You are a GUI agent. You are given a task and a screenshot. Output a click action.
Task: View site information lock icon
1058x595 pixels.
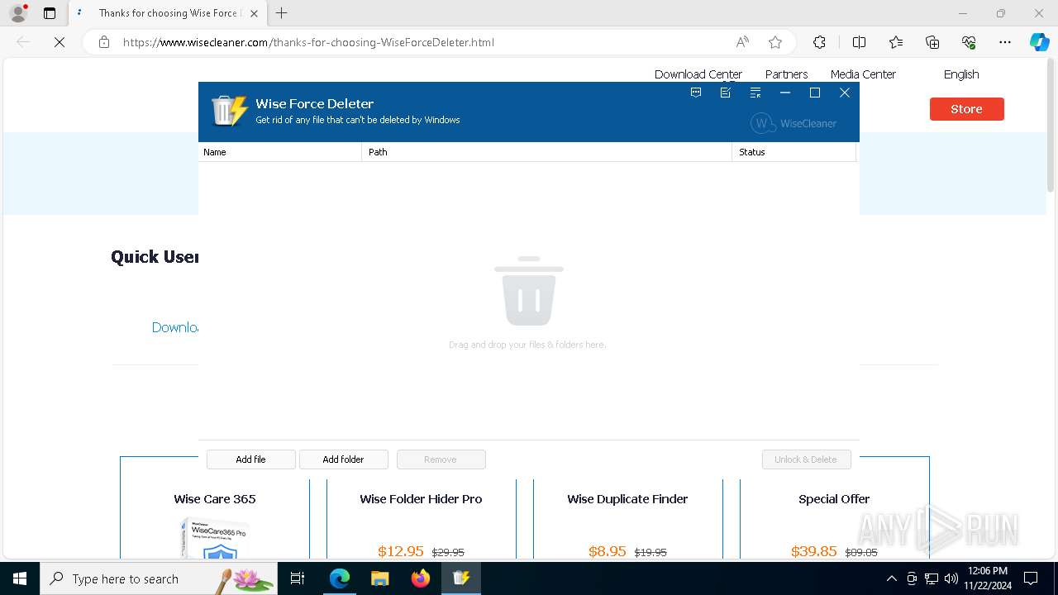click(104, 42)
